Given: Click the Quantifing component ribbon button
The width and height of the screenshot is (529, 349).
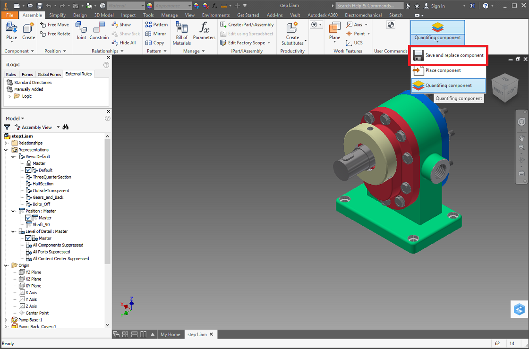Looking at the screenshot, I should (x=437, y=32).
